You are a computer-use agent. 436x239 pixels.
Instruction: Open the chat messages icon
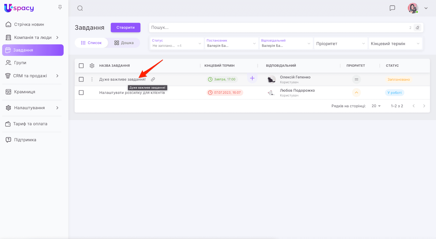click(392, 8)
